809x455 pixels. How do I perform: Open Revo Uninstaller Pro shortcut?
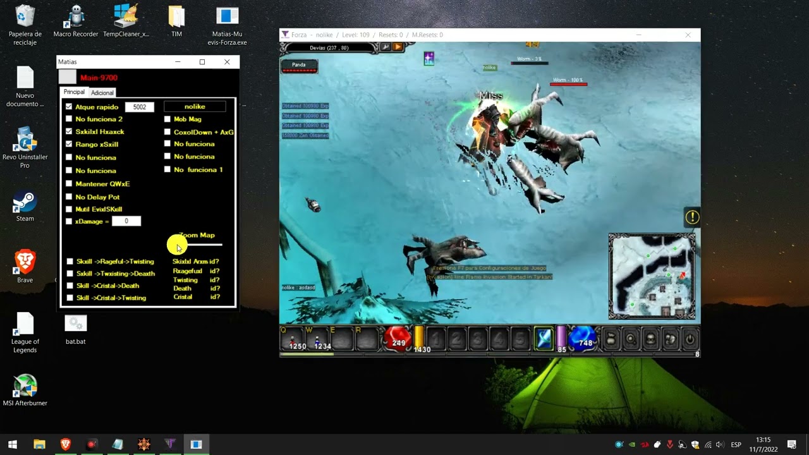[x=25, y=147]
